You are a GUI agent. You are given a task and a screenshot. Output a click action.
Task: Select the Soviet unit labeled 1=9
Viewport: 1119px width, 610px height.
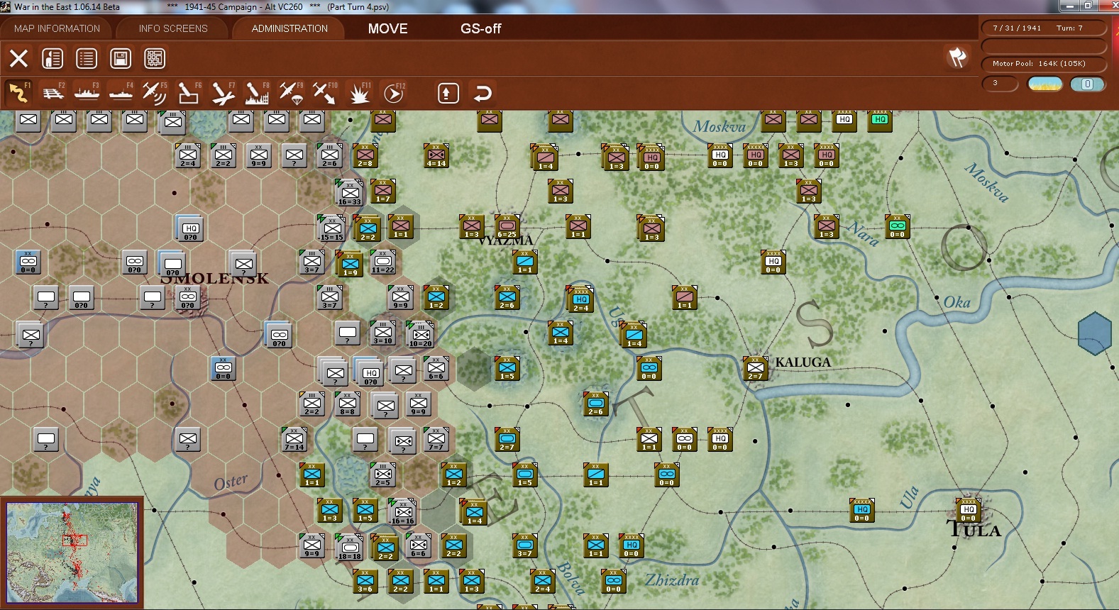click(351, 264)
